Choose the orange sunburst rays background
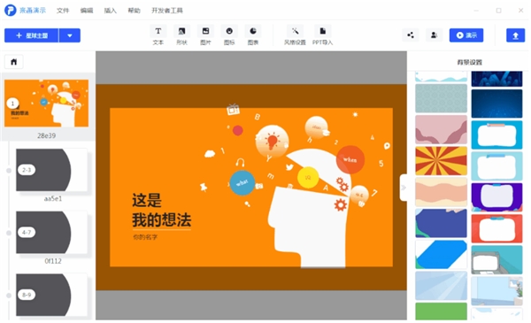Screen dimensions: 531x323 point(441,161)
